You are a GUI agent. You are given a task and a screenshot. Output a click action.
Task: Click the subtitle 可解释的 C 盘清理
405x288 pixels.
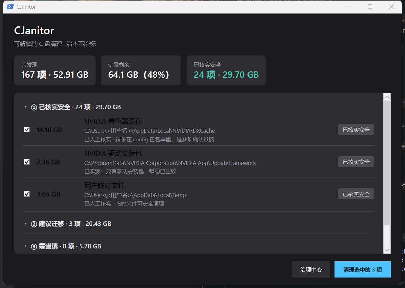(55, 44)
